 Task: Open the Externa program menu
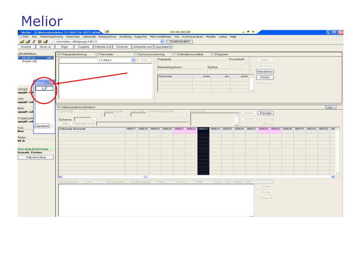(x=192, y=37)
